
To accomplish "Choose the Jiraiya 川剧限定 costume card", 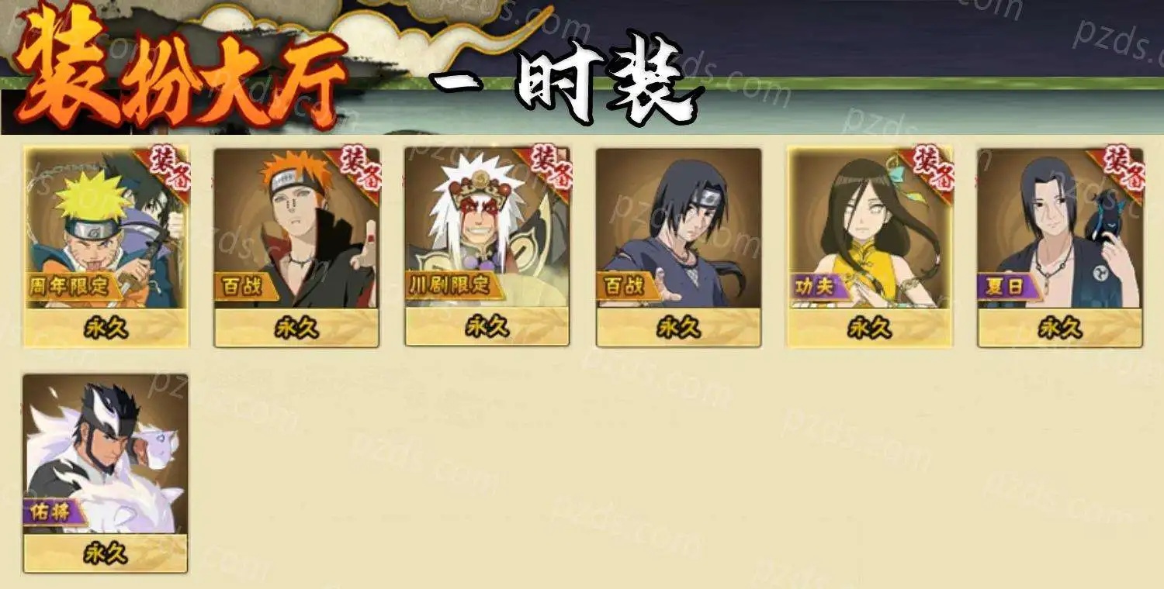I will coord(487,247).
